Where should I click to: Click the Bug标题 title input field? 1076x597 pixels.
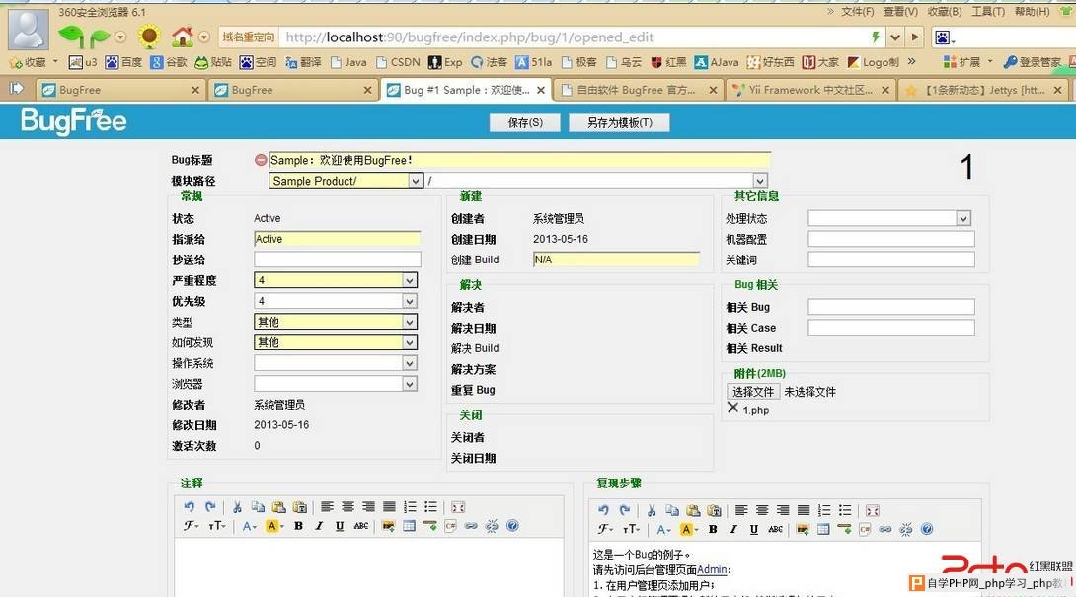[x=519, y=160]
